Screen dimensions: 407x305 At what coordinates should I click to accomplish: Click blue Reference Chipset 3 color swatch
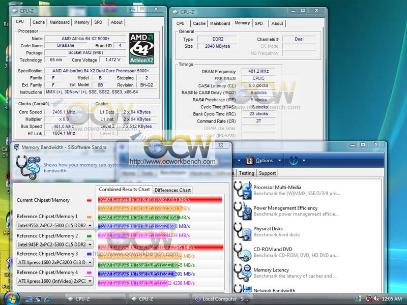[90, 254]
